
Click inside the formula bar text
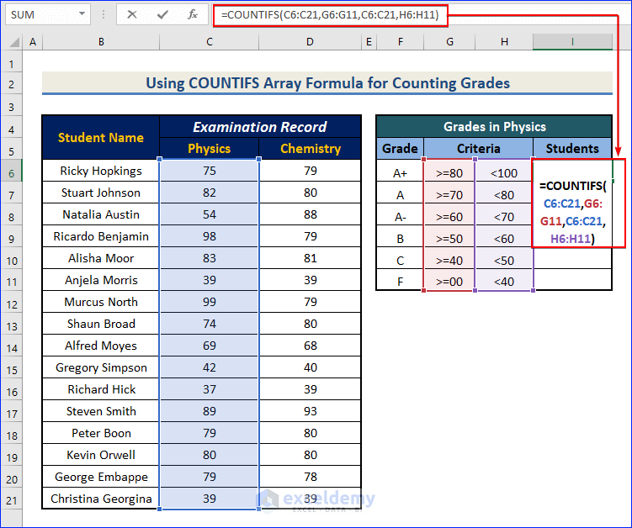point(330,14)
